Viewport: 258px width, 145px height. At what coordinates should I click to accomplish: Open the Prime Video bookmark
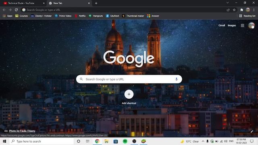tap(63, 16)
